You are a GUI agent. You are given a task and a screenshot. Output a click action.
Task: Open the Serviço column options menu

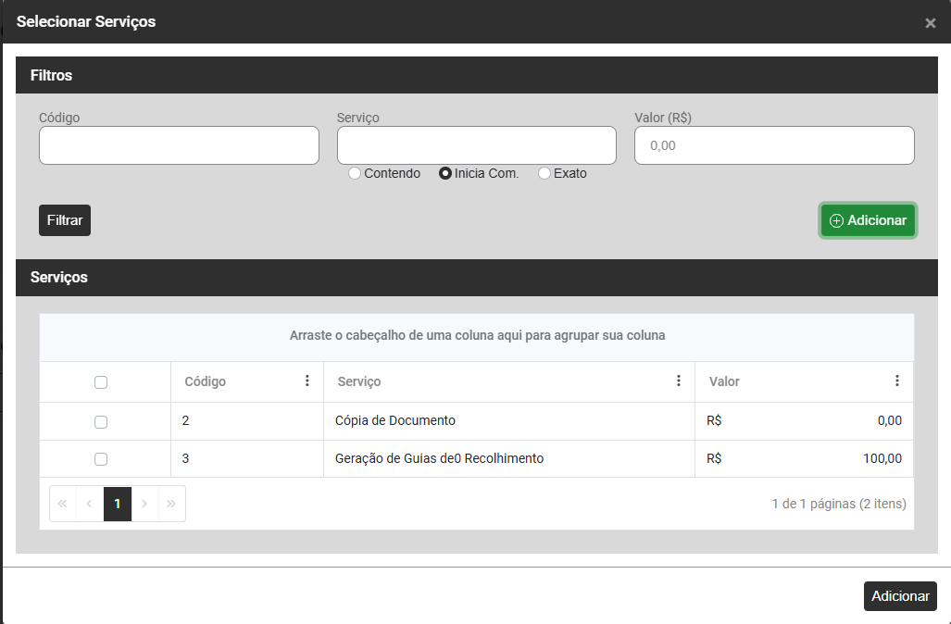coord(679,381)
